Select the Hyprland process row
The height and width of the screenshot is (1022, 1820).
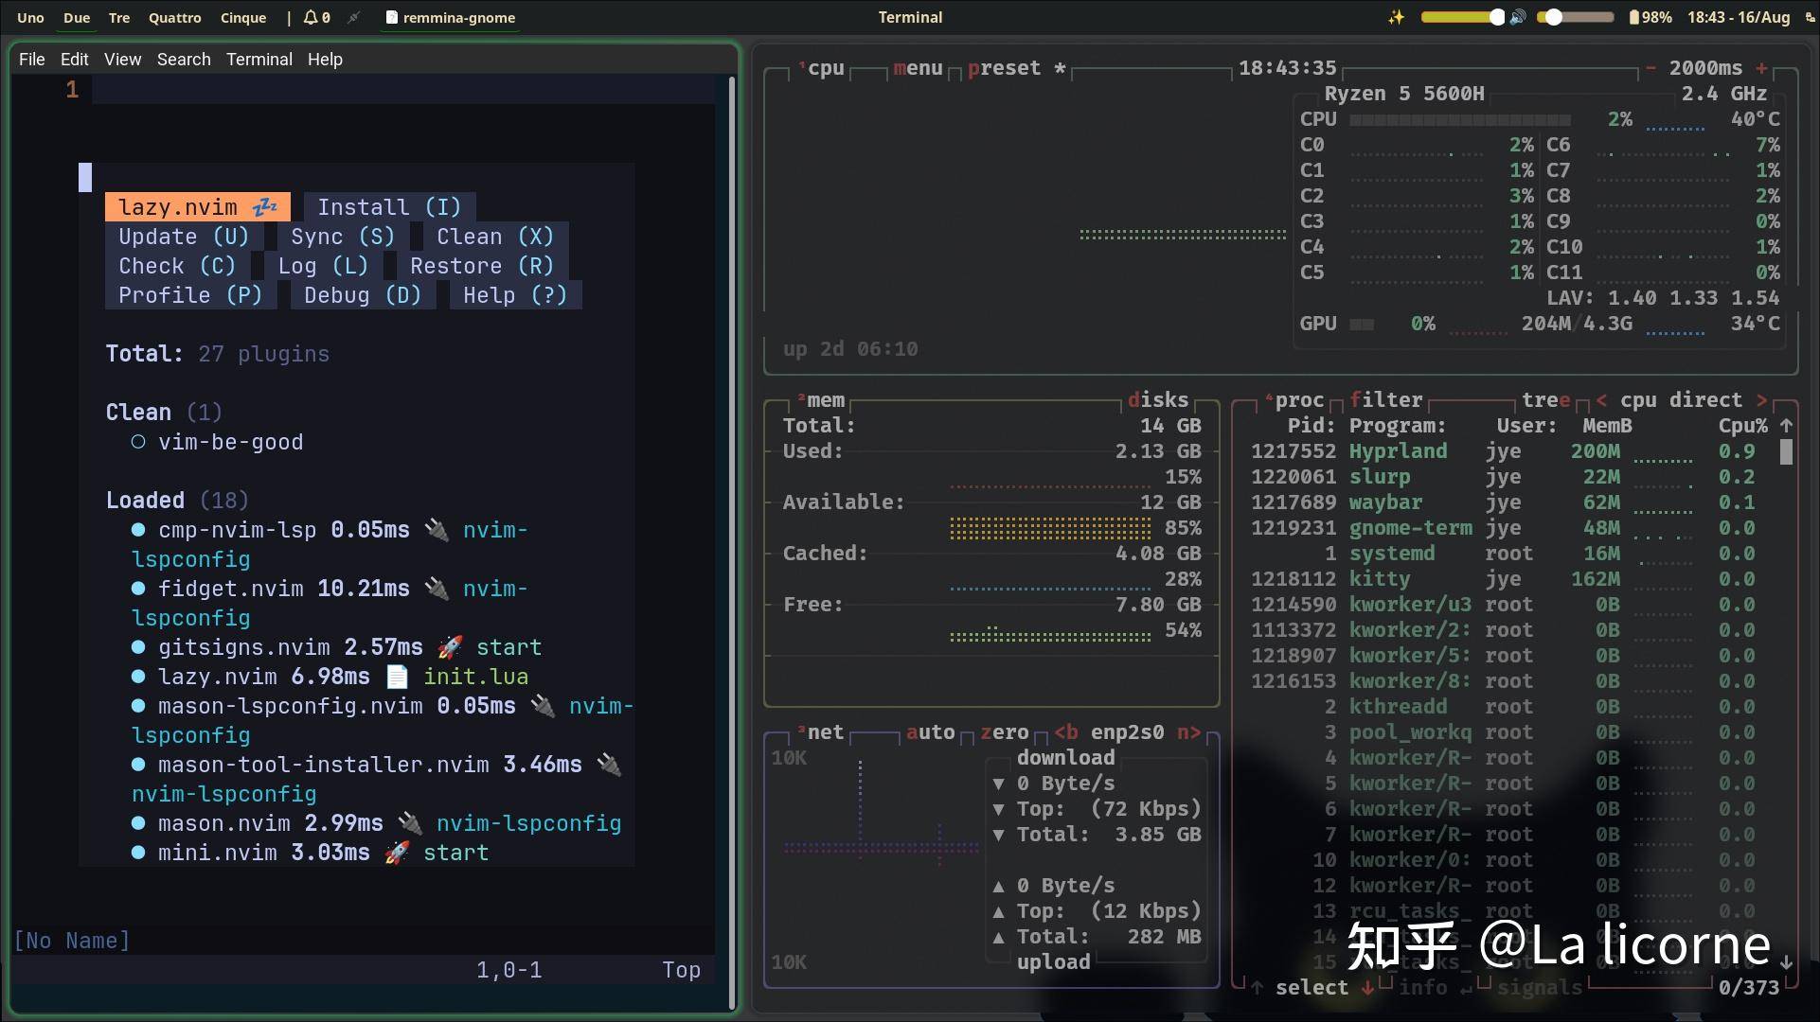pos(1503,451)
